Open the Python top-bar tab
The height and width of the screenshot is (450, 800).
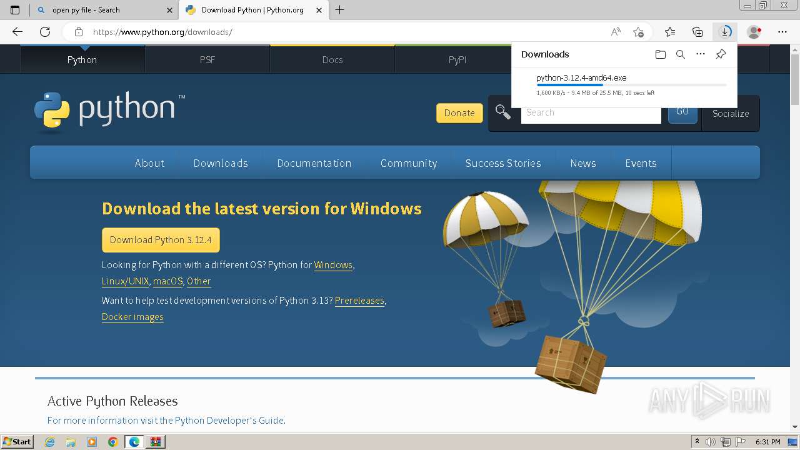coord(82,60)
